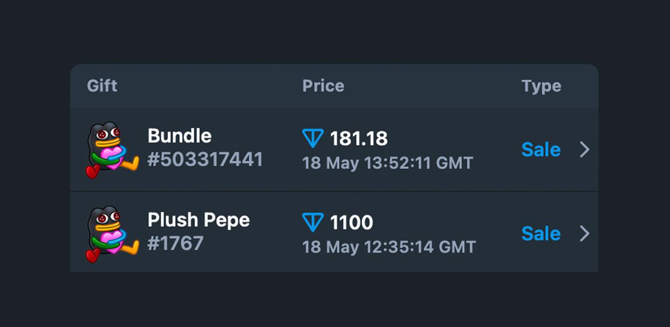This screenshot has height=327, width=670.
Task: Select the Sale link in Bundle row
Action: click(541, 150)
